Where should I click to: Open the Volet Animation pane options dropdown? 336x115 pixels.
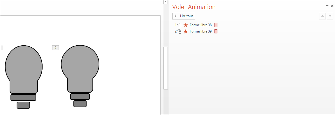coord(327,6)
